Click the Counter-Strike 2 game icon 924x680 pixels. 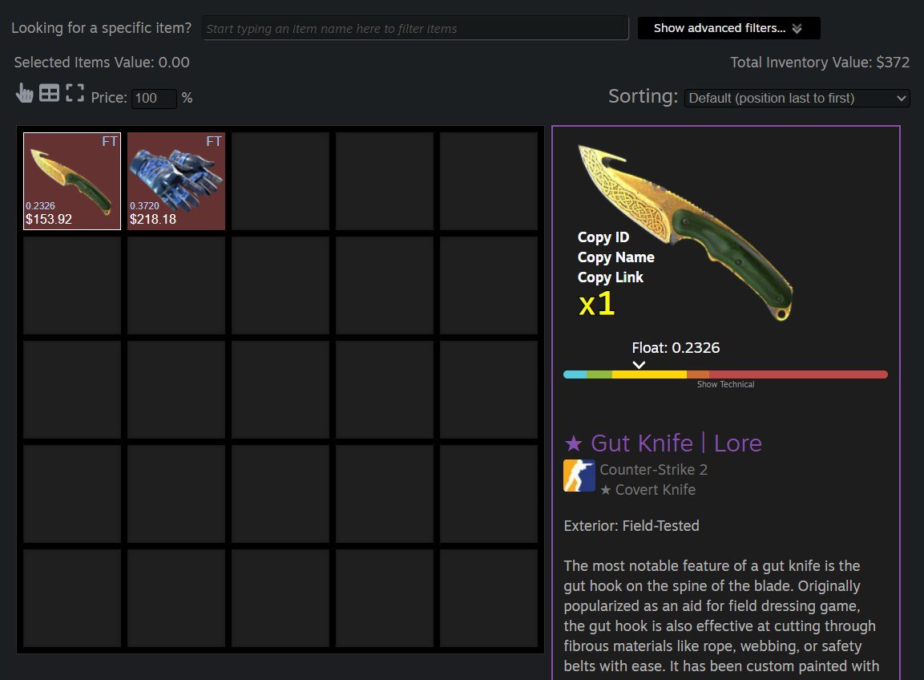pos(579,476)
